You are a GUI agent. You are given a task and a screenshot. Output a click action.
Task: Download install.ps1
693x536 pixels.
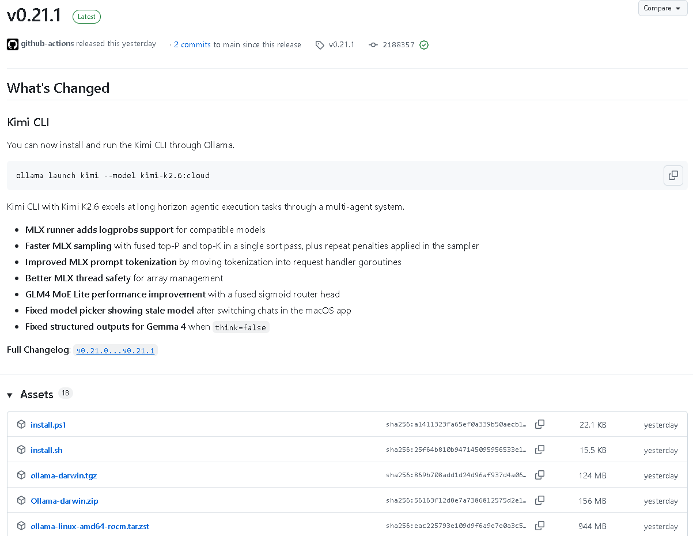(48, 425)
